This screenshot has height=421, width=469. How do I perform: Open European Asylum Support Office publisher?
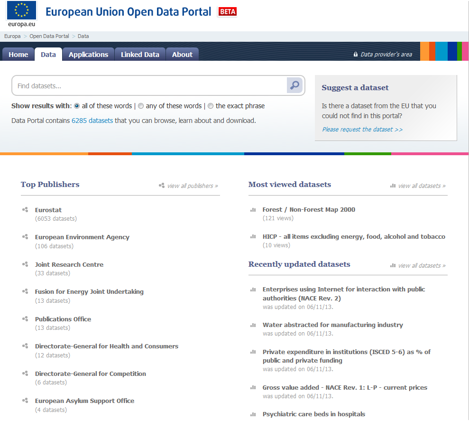click(84, 401)
